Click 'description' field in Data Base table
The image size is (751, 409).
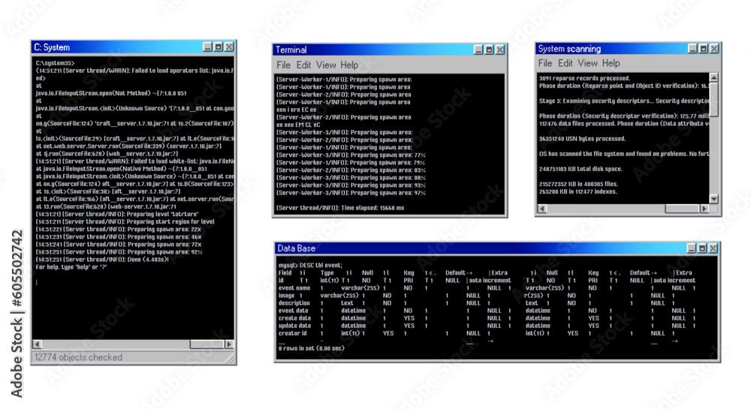point(294,302)
